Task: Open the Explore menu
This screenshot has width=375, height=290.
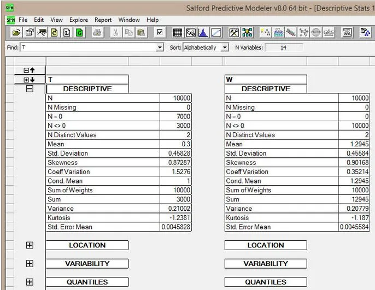Action: click(79, 20)
